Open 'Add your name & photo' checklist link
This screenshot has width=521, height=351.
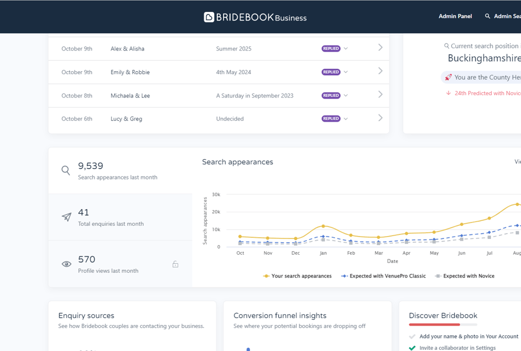pos(468,336)
